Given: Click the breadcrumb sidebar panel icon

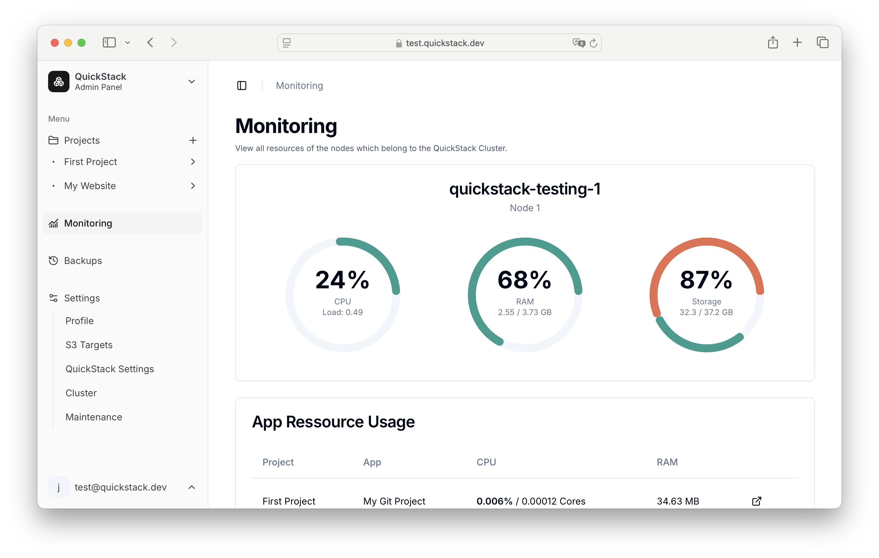Looking at the screenshot, I should click(x=242, y=85).
